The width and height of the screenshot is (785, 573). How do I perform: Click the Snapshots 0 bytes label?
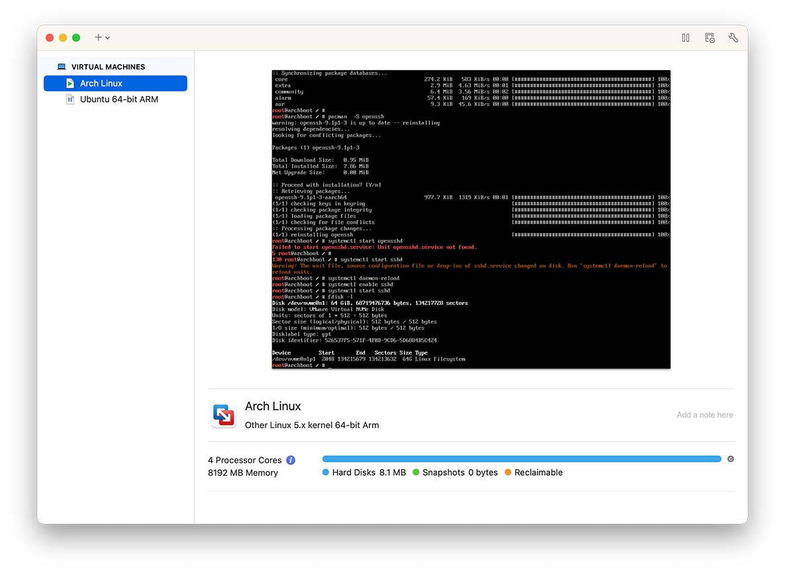pyautogui.click(x=460, y=472)
